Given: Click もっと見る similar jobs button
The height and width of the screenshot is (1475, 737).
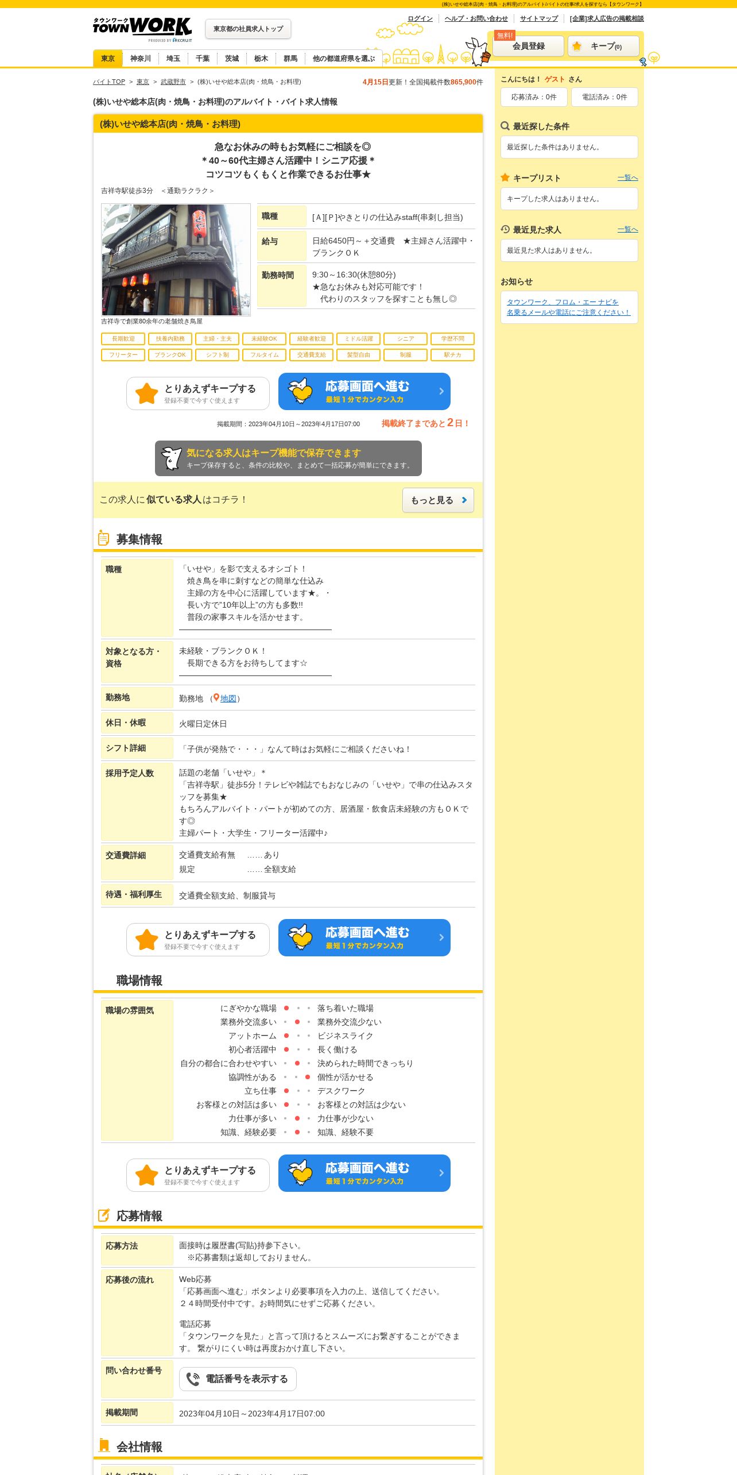Looking at the screenshot, I should coord(438,500).
